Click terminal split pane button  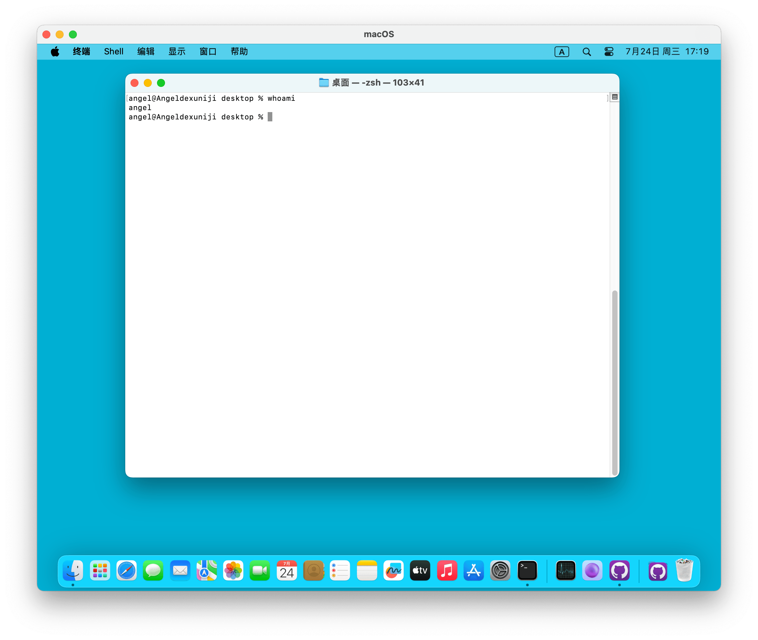pos(615,97)
